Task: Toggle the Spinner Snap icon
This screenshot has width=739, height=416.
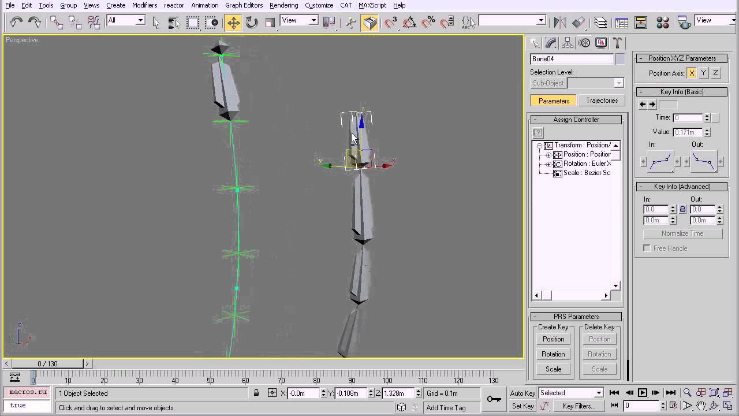Action: coord(446,23)
